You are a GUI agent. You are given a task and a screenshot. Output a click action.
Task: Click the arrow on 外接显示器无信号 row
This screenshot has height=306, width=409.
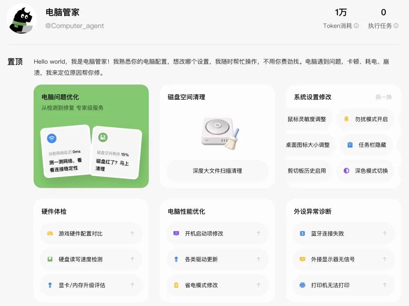pos(384,259)
